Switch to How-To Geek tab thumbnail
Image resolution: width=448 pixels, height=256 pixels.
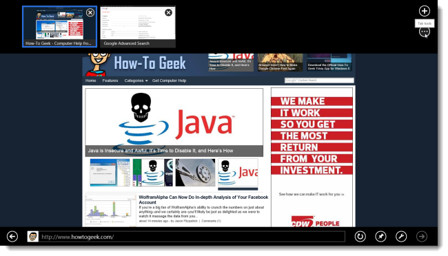59,27
